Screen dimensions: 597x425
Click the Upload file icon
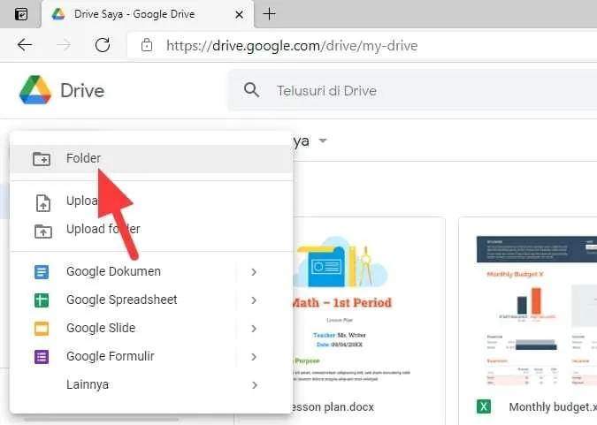point(43,203)
